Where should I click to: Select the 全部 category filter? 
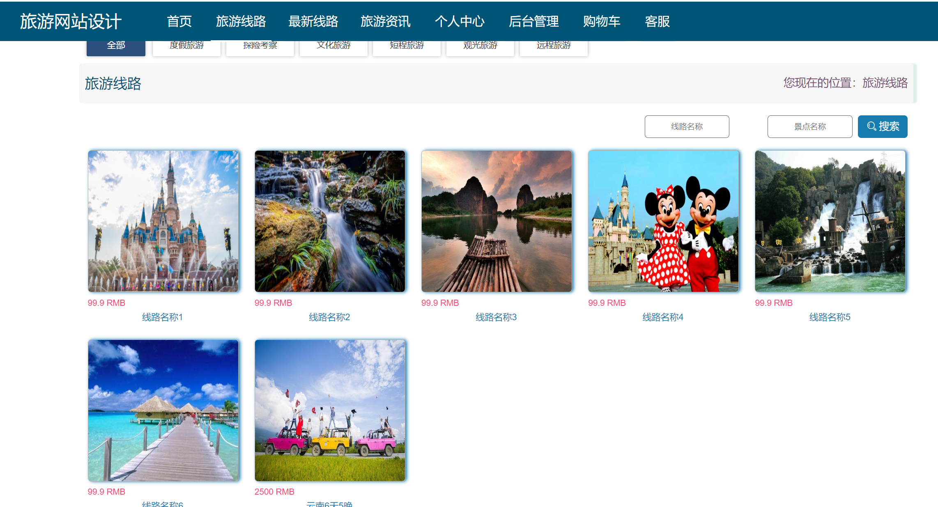click(116, 46)
